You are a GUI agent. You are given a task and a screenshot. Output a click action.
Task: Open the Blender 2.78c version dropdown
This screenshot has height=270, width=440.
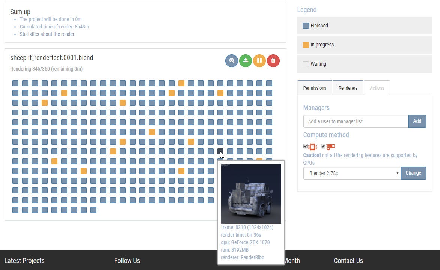(x=352, y=173)
